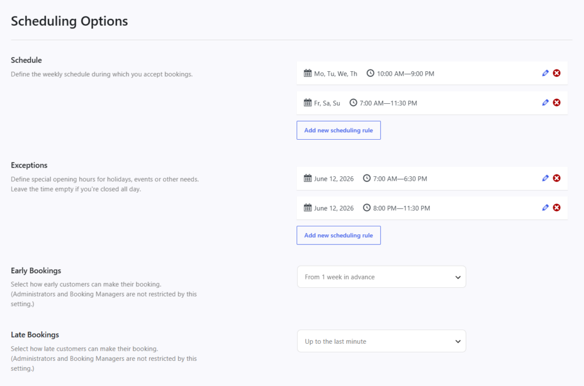This screenshot has height=386, width=584.
Task: Click clock icon next to 10:00 AM—9:00 PM
Action: (370, 73)
